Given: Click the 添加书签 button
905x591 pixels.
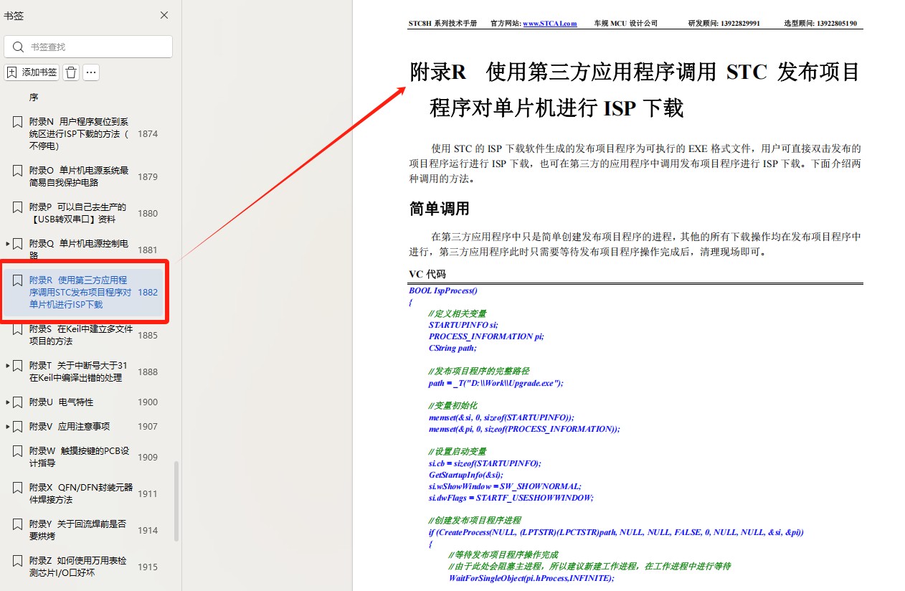Looking at the screenshot, I should click(x=32, y=72).
